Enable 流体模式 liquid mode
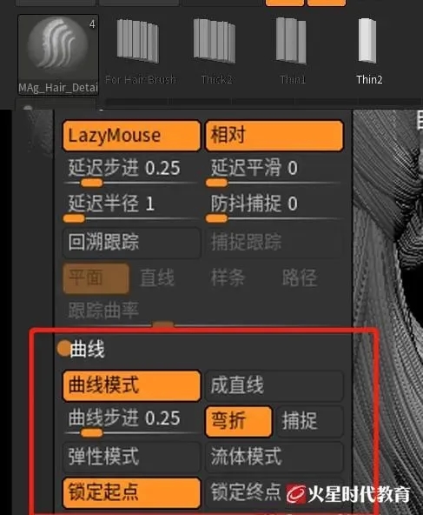This screenshot has width=423, height=515. click(274, 458)
